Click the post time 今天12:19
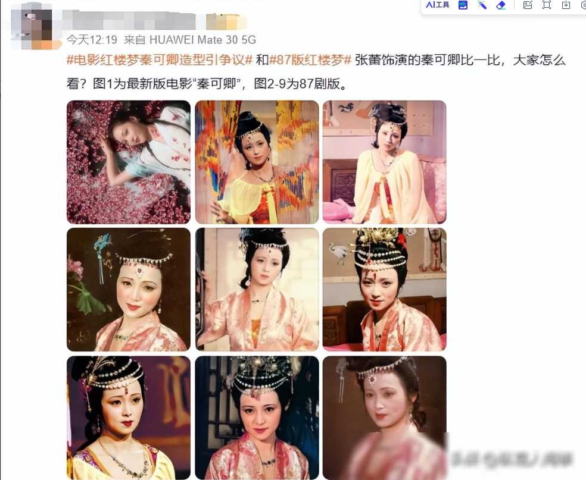The image size is (586, 480). [x=92, y=40]
